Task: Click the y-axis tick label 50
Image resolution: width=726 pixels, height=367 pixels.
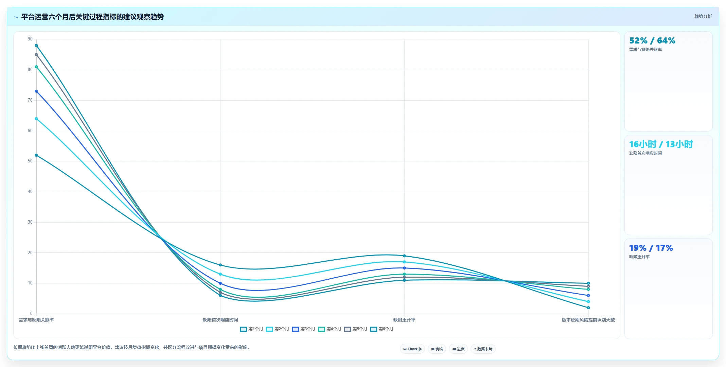Action: [30, 161]
